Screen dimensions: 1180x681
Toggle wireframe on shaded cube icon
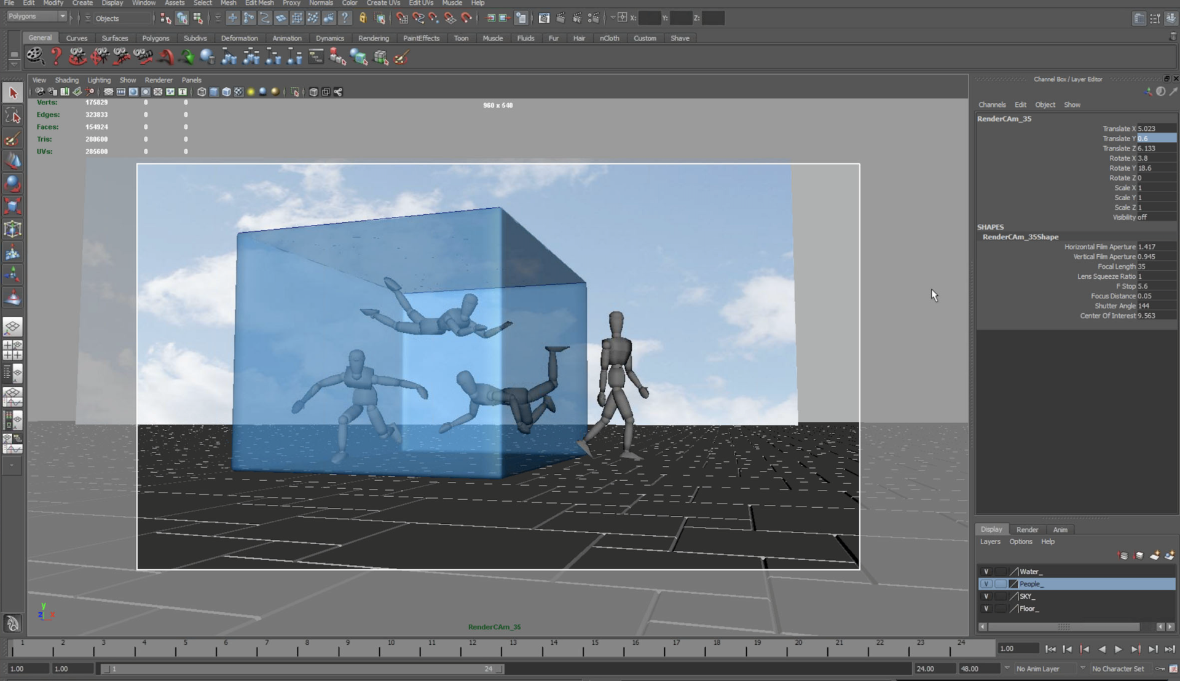[226, 92]
